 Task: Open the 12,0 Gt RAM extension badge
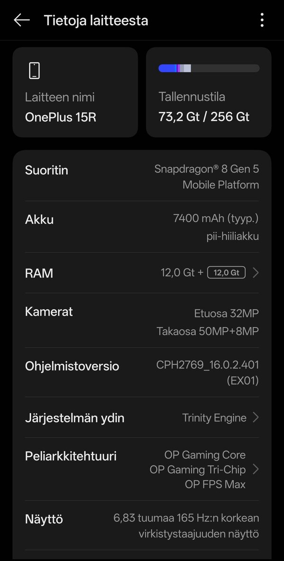coord(226,272)
